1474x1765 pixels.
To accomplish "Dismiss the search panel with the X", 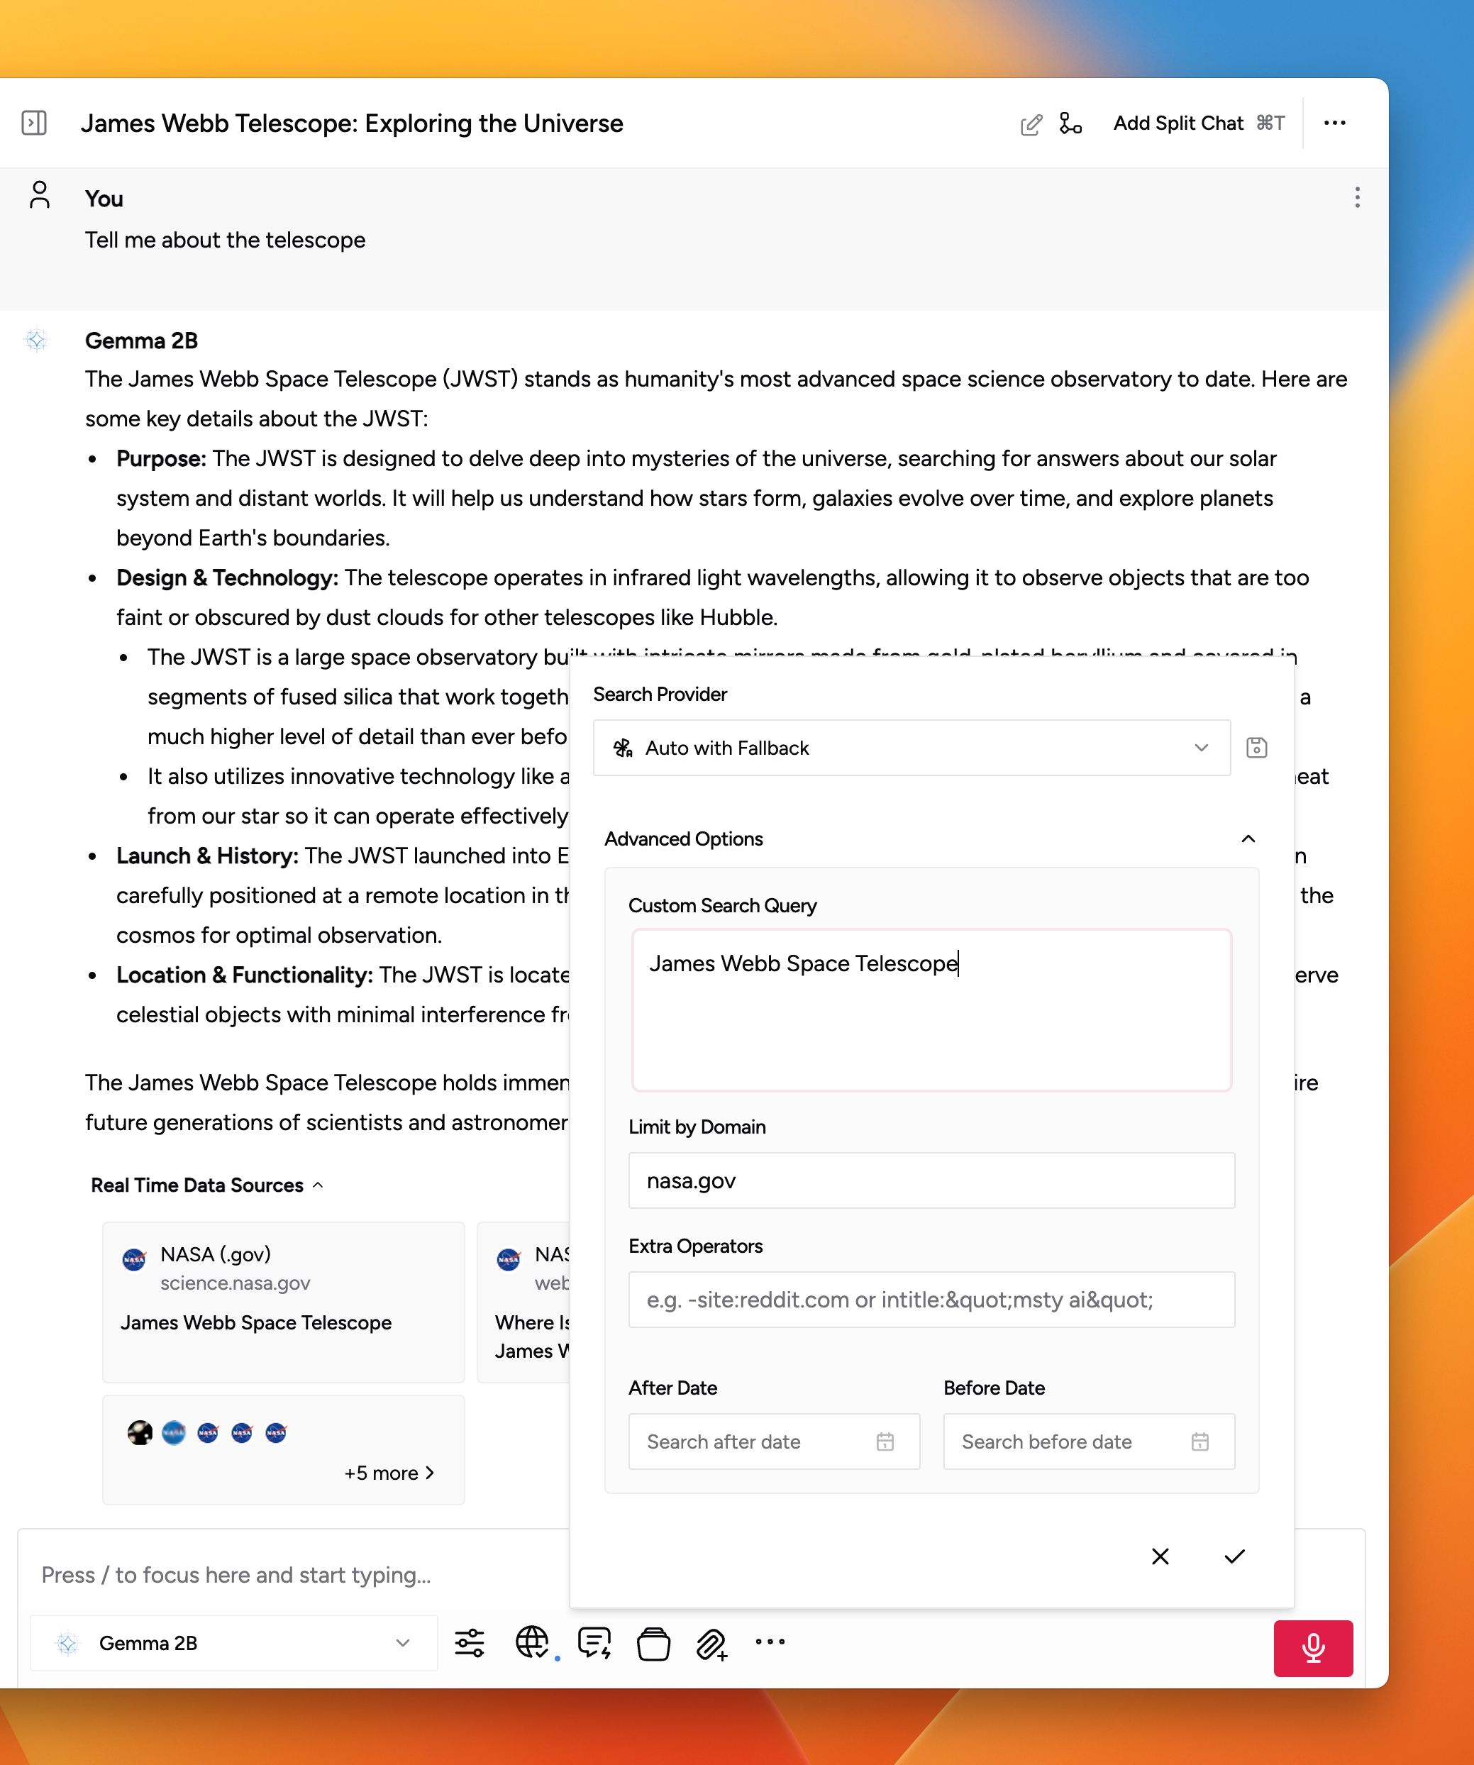I will (x=1160, y=1556).
